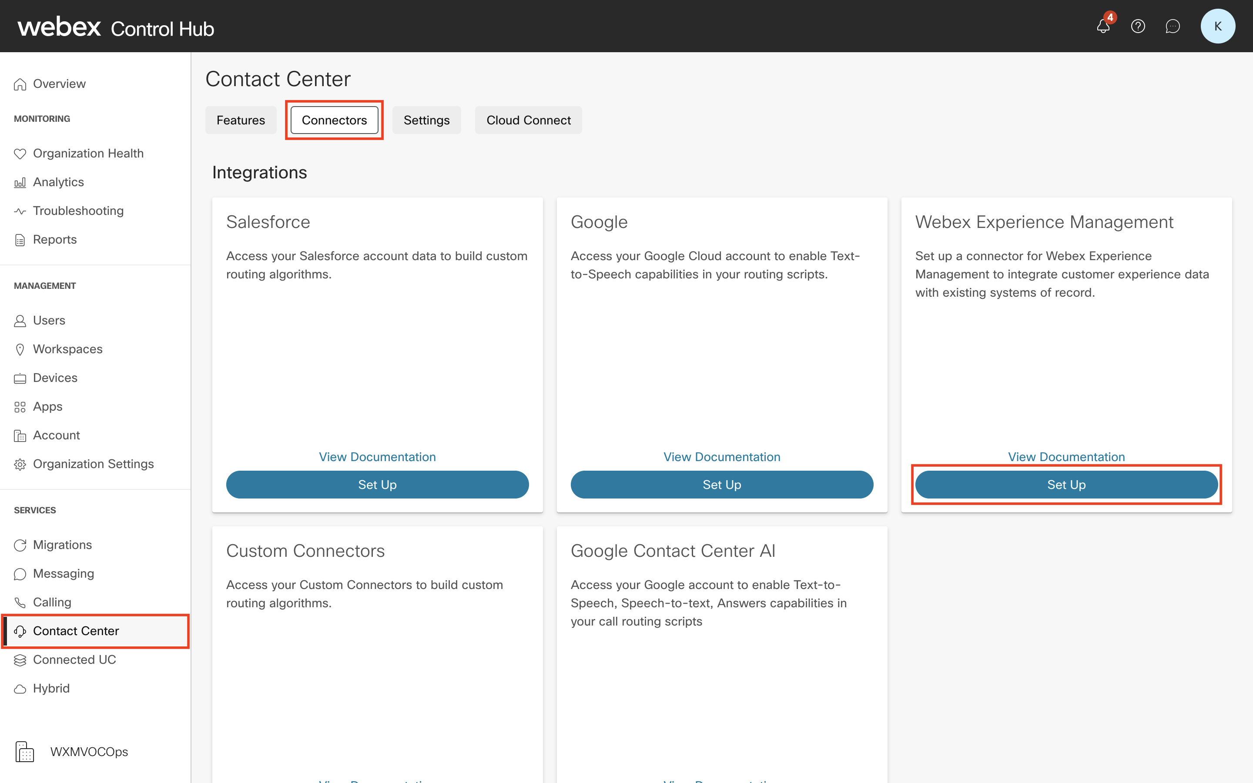Click Set Up for Webex Experience Management
Screen dimensions: 1253x783
click(x=1066, y=484)
